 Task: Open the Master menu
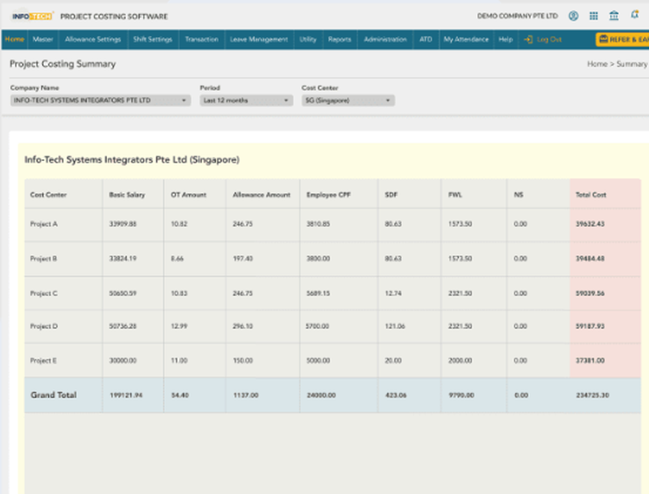[x=43, y=40]
